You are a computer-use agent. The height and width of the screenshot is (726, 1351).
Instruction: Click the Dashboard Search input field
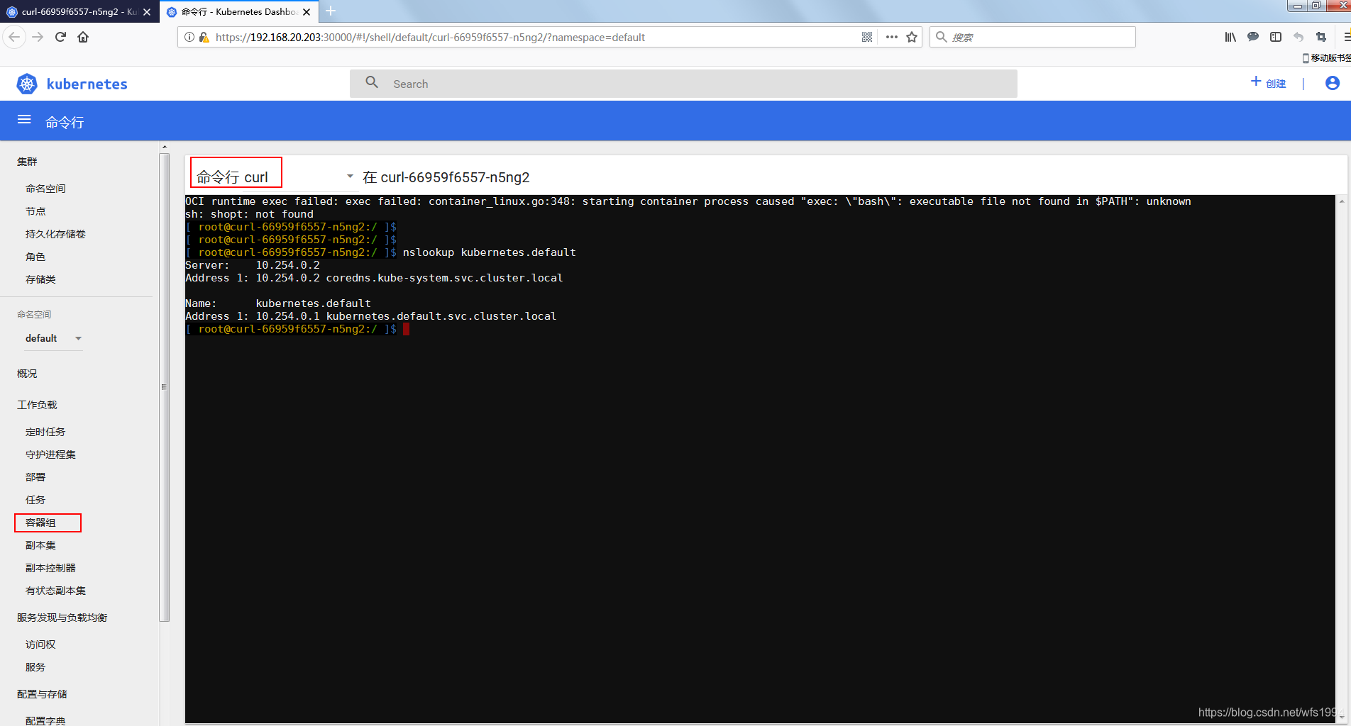(683, 84)
